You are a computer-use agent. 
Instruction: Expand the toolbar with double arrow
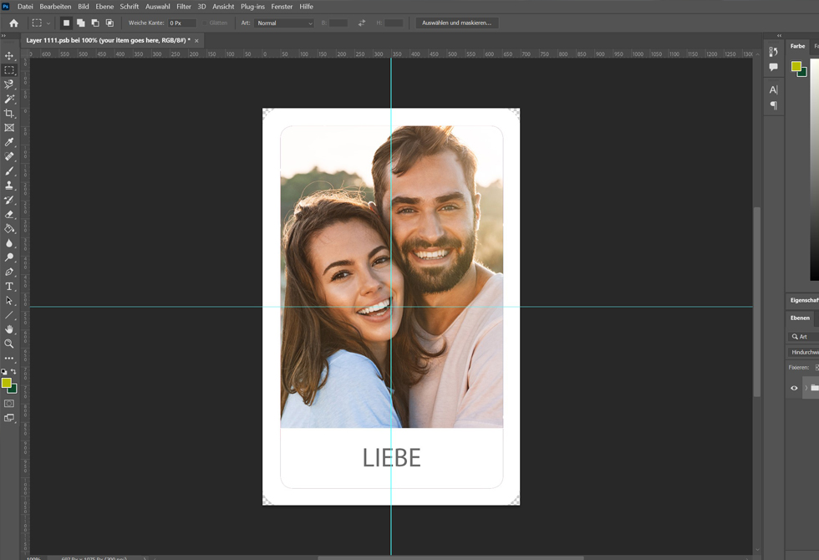(x=3, y=35)
